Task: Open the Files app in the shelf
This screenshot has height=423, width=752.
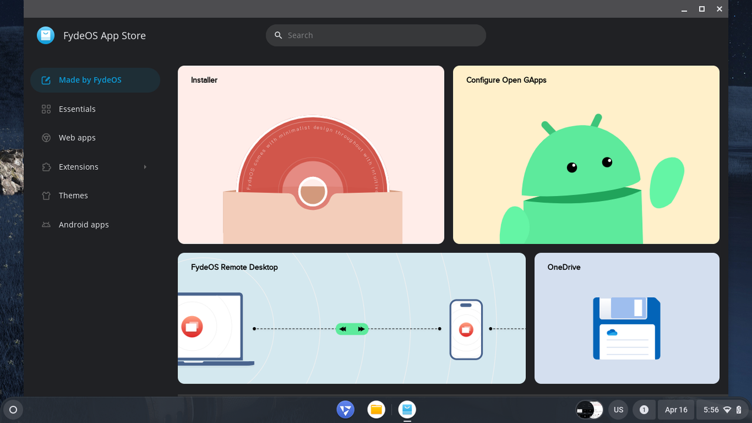Action: (377, 409)
